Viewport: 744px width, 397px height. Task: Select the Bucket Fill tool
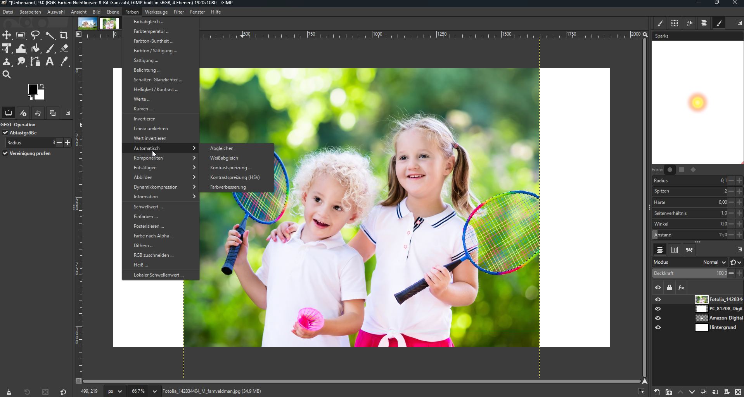tap(36, 48)
